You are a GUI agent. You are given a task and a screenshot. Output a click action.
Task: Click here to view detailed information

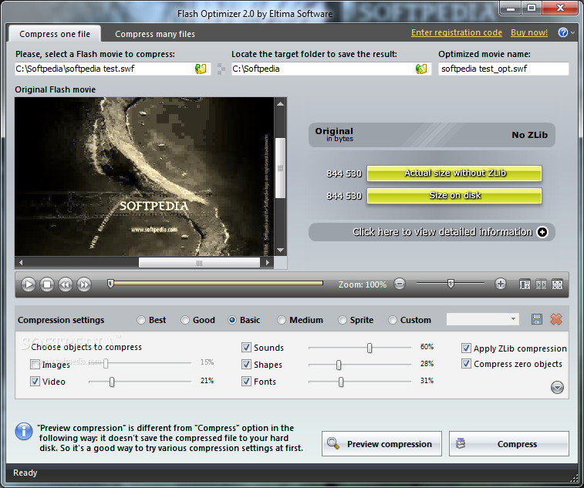(432, 232)
